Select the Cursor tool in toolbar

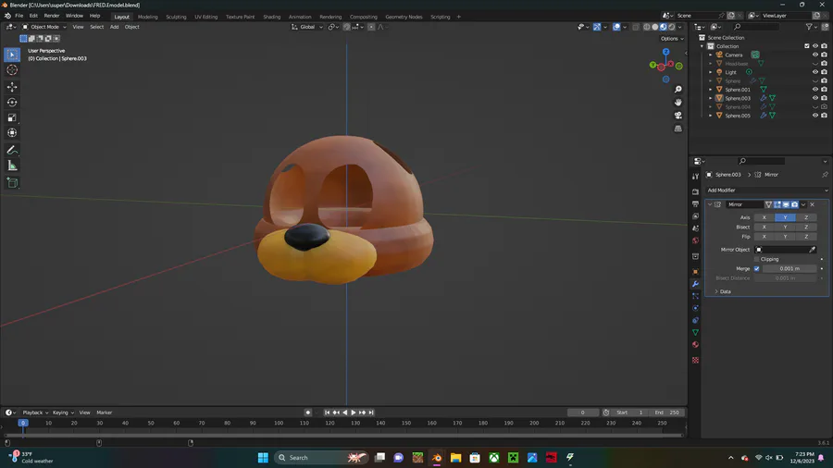(x=12, y=70)
